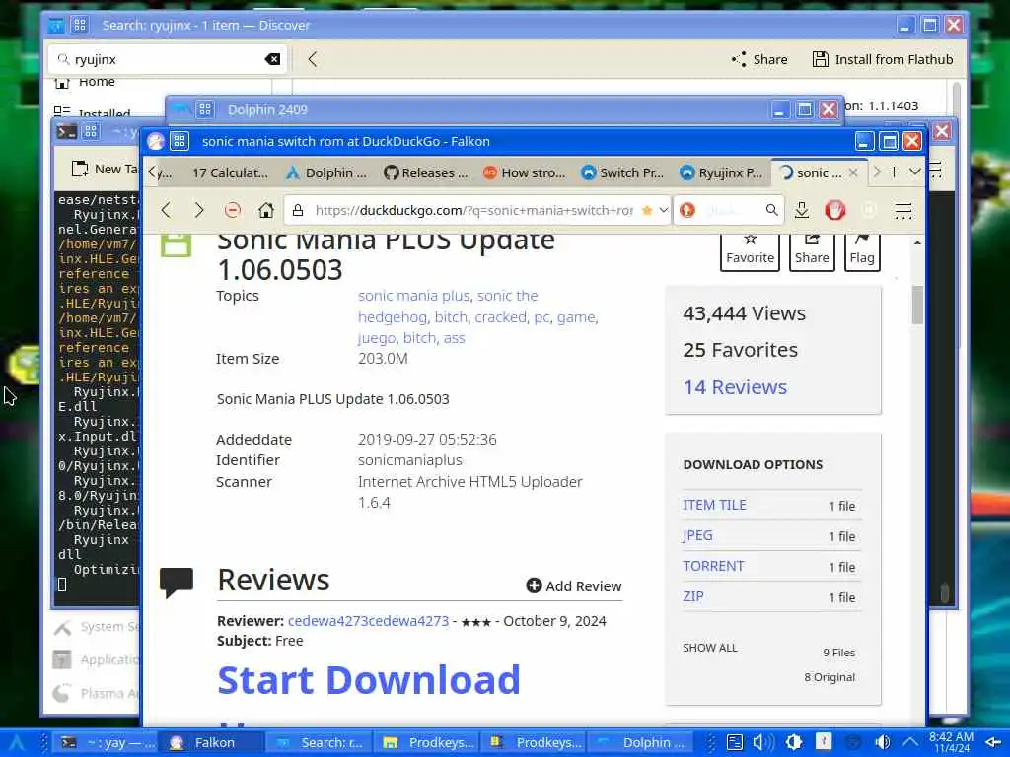Open the Falkon downloads manager
The image size is (1010, 757).
coord(802,210)
